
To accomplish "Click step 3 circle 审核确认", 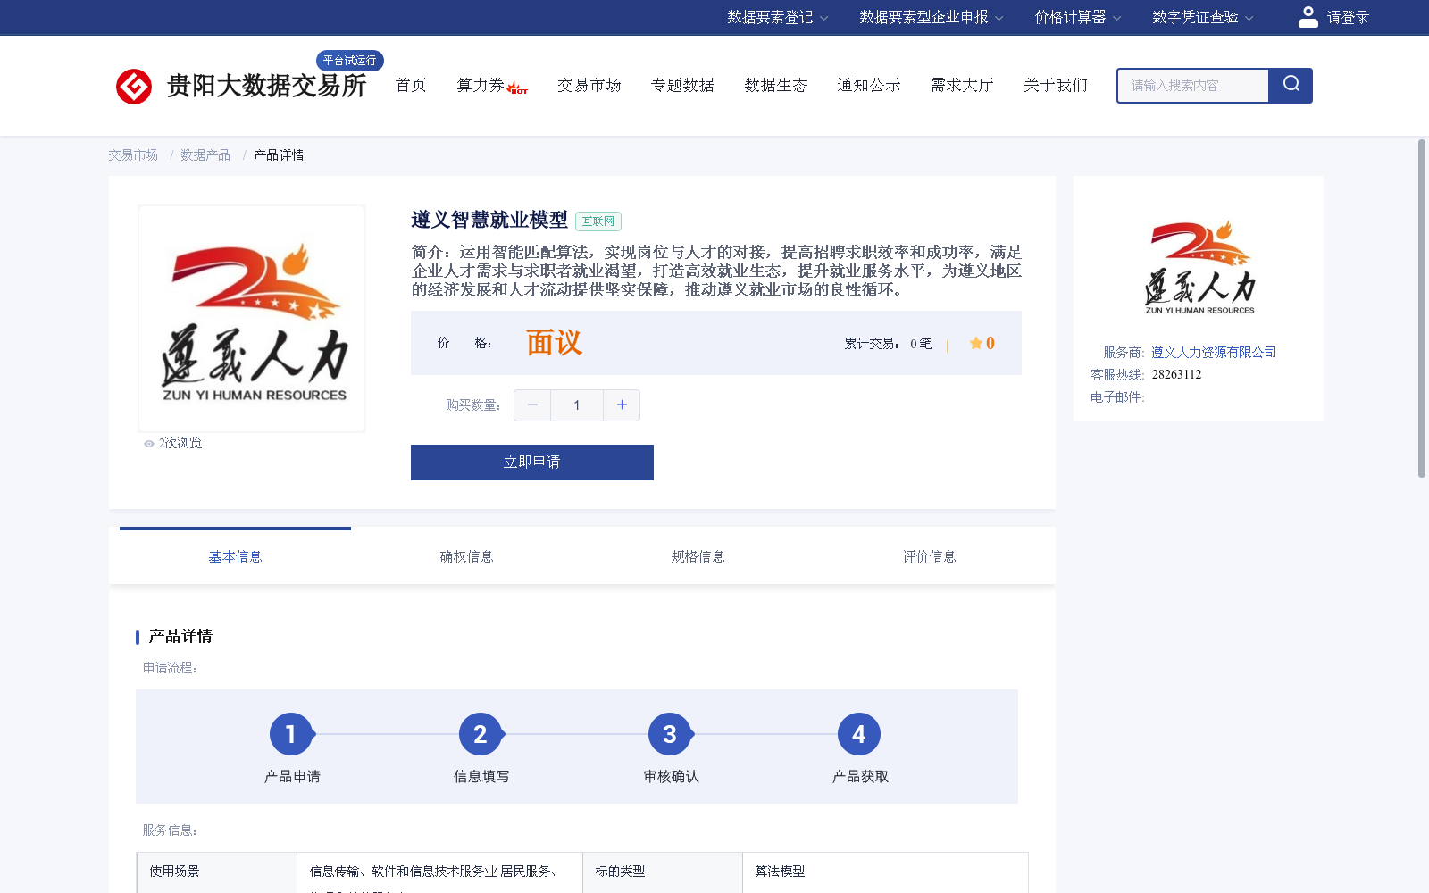I will 670,734.
